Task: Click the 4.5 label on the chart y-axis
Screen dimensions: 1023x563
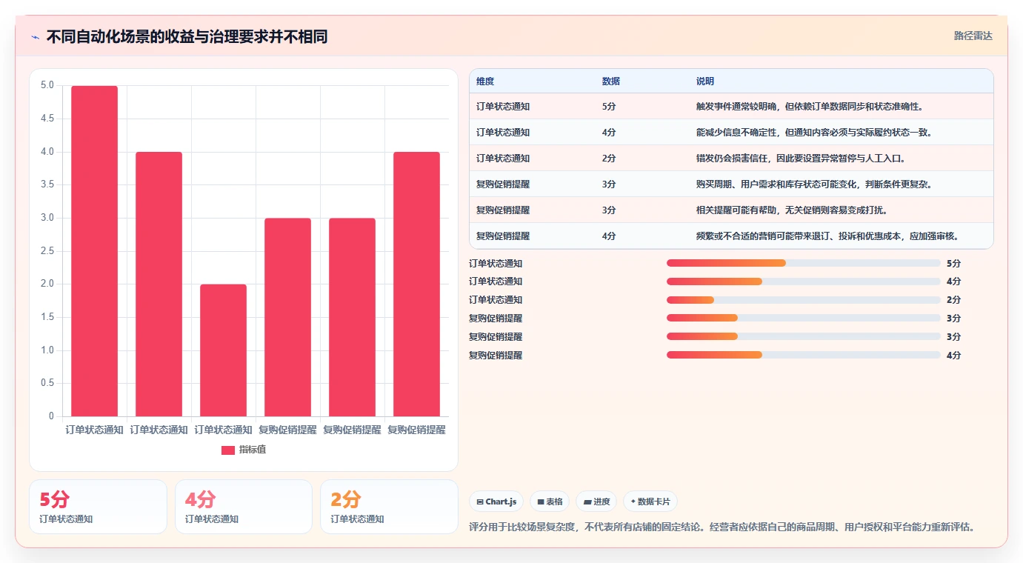Action: pyautogui.click(x=47, y=119)
